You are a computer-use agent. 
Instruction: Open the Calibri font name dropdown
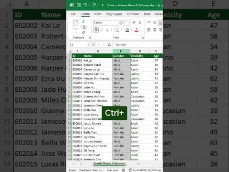click(x=119, y=23)
